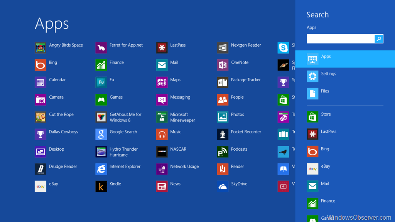Switch search scope to Settings
The image size is (395, 222).
(x=328, y=76)
